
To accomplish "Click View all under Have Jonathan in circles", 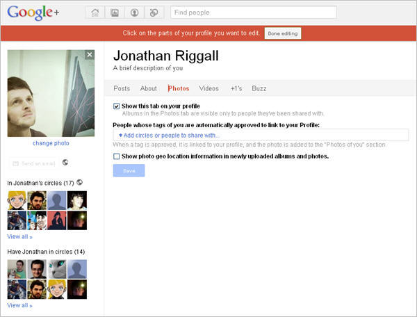I will (x=19, y=305).
